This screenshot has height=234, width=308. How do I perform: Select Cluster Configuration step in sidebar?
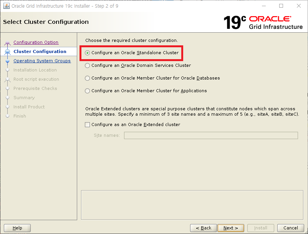pos(40,51)
